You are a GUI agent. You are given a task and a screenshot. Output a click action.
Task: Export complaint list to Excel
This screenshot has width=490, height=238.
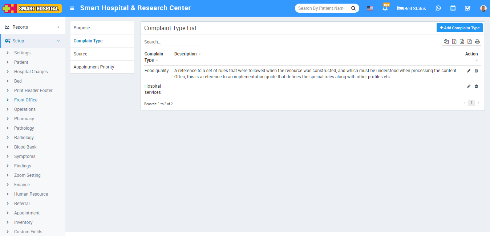click(454, 42)
